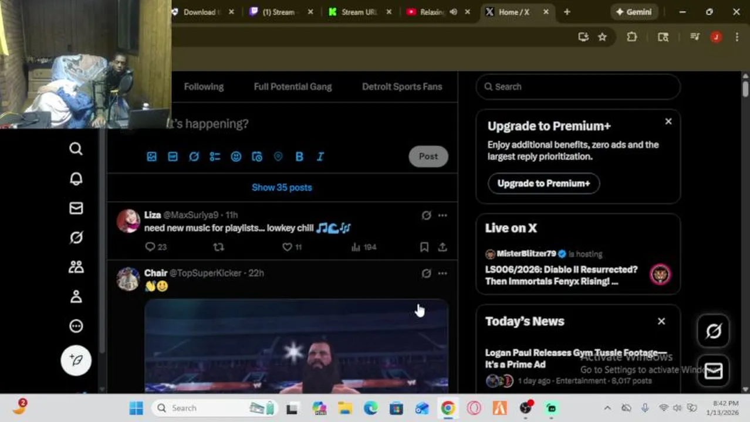
Task: Bookmark Liza's post
Action: coord(424,247)
